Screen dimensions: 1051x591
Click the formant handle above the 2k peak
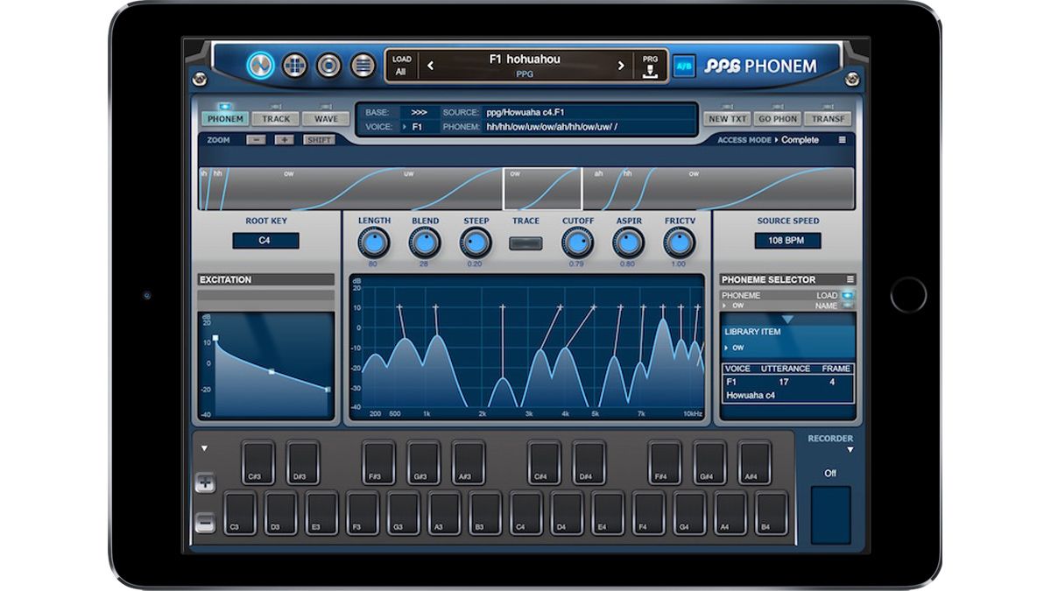503,307
